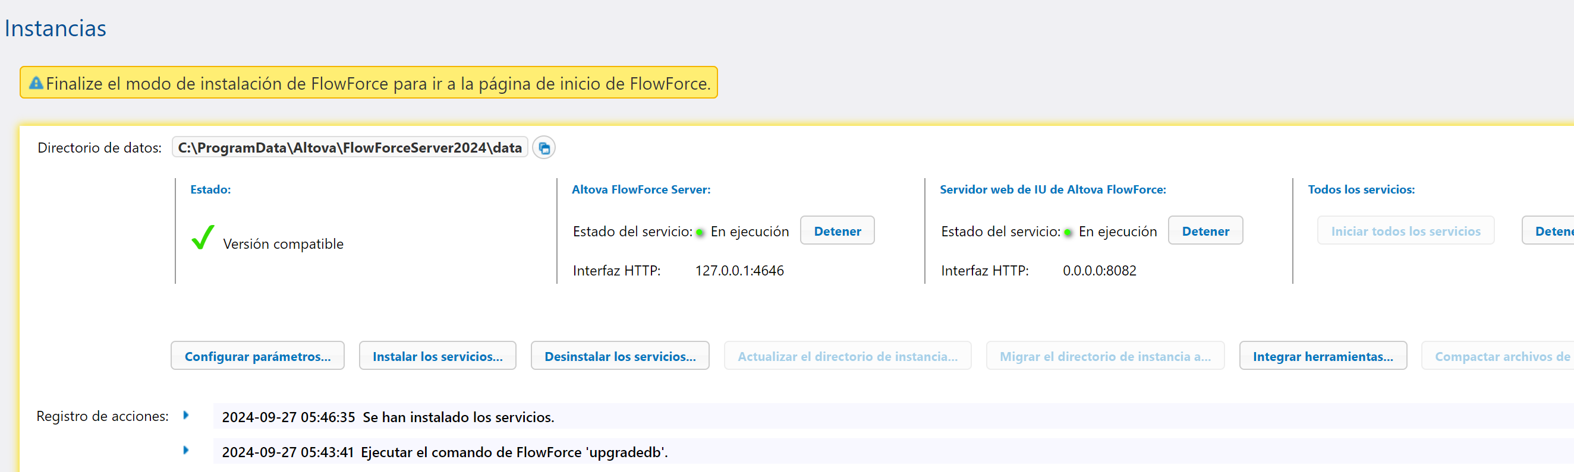Screen dimensions: 1574x472
Task: Stop the FlowForce web UI server service
Action: click(x=1204, y=231)
